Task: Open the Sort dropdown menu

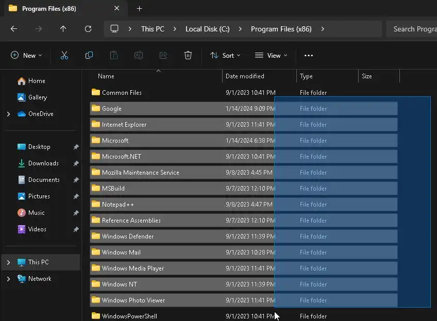Action: coord(225,56)
